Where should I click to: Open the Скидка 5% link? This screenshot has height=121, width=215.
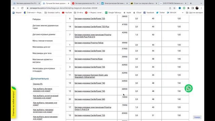(x=38, y=84)
